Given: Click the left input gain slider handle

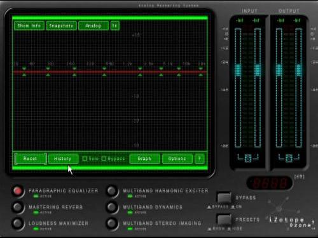Looking at the screenshot, I should click(238, 70).
